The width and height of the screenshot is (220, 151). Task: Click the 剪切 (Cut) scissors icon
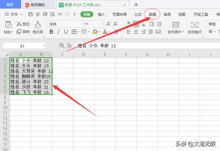19,24
